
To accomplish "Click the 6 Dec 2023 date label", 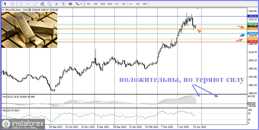I will (x=103, y=127).
